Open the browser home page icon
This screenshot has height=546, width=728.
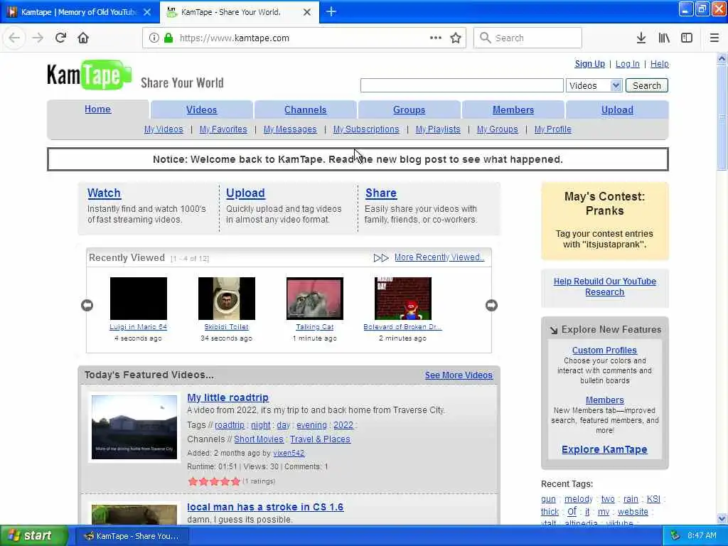(x=83, y=38)
